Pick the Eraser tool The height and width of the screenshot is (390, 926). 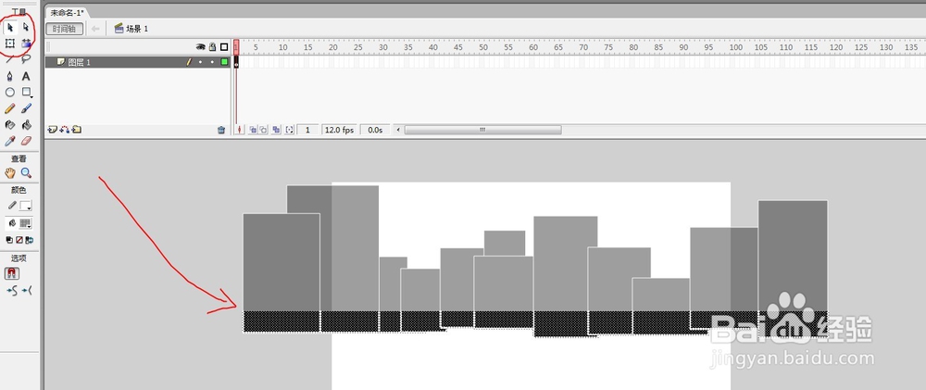tap(26, 141)
